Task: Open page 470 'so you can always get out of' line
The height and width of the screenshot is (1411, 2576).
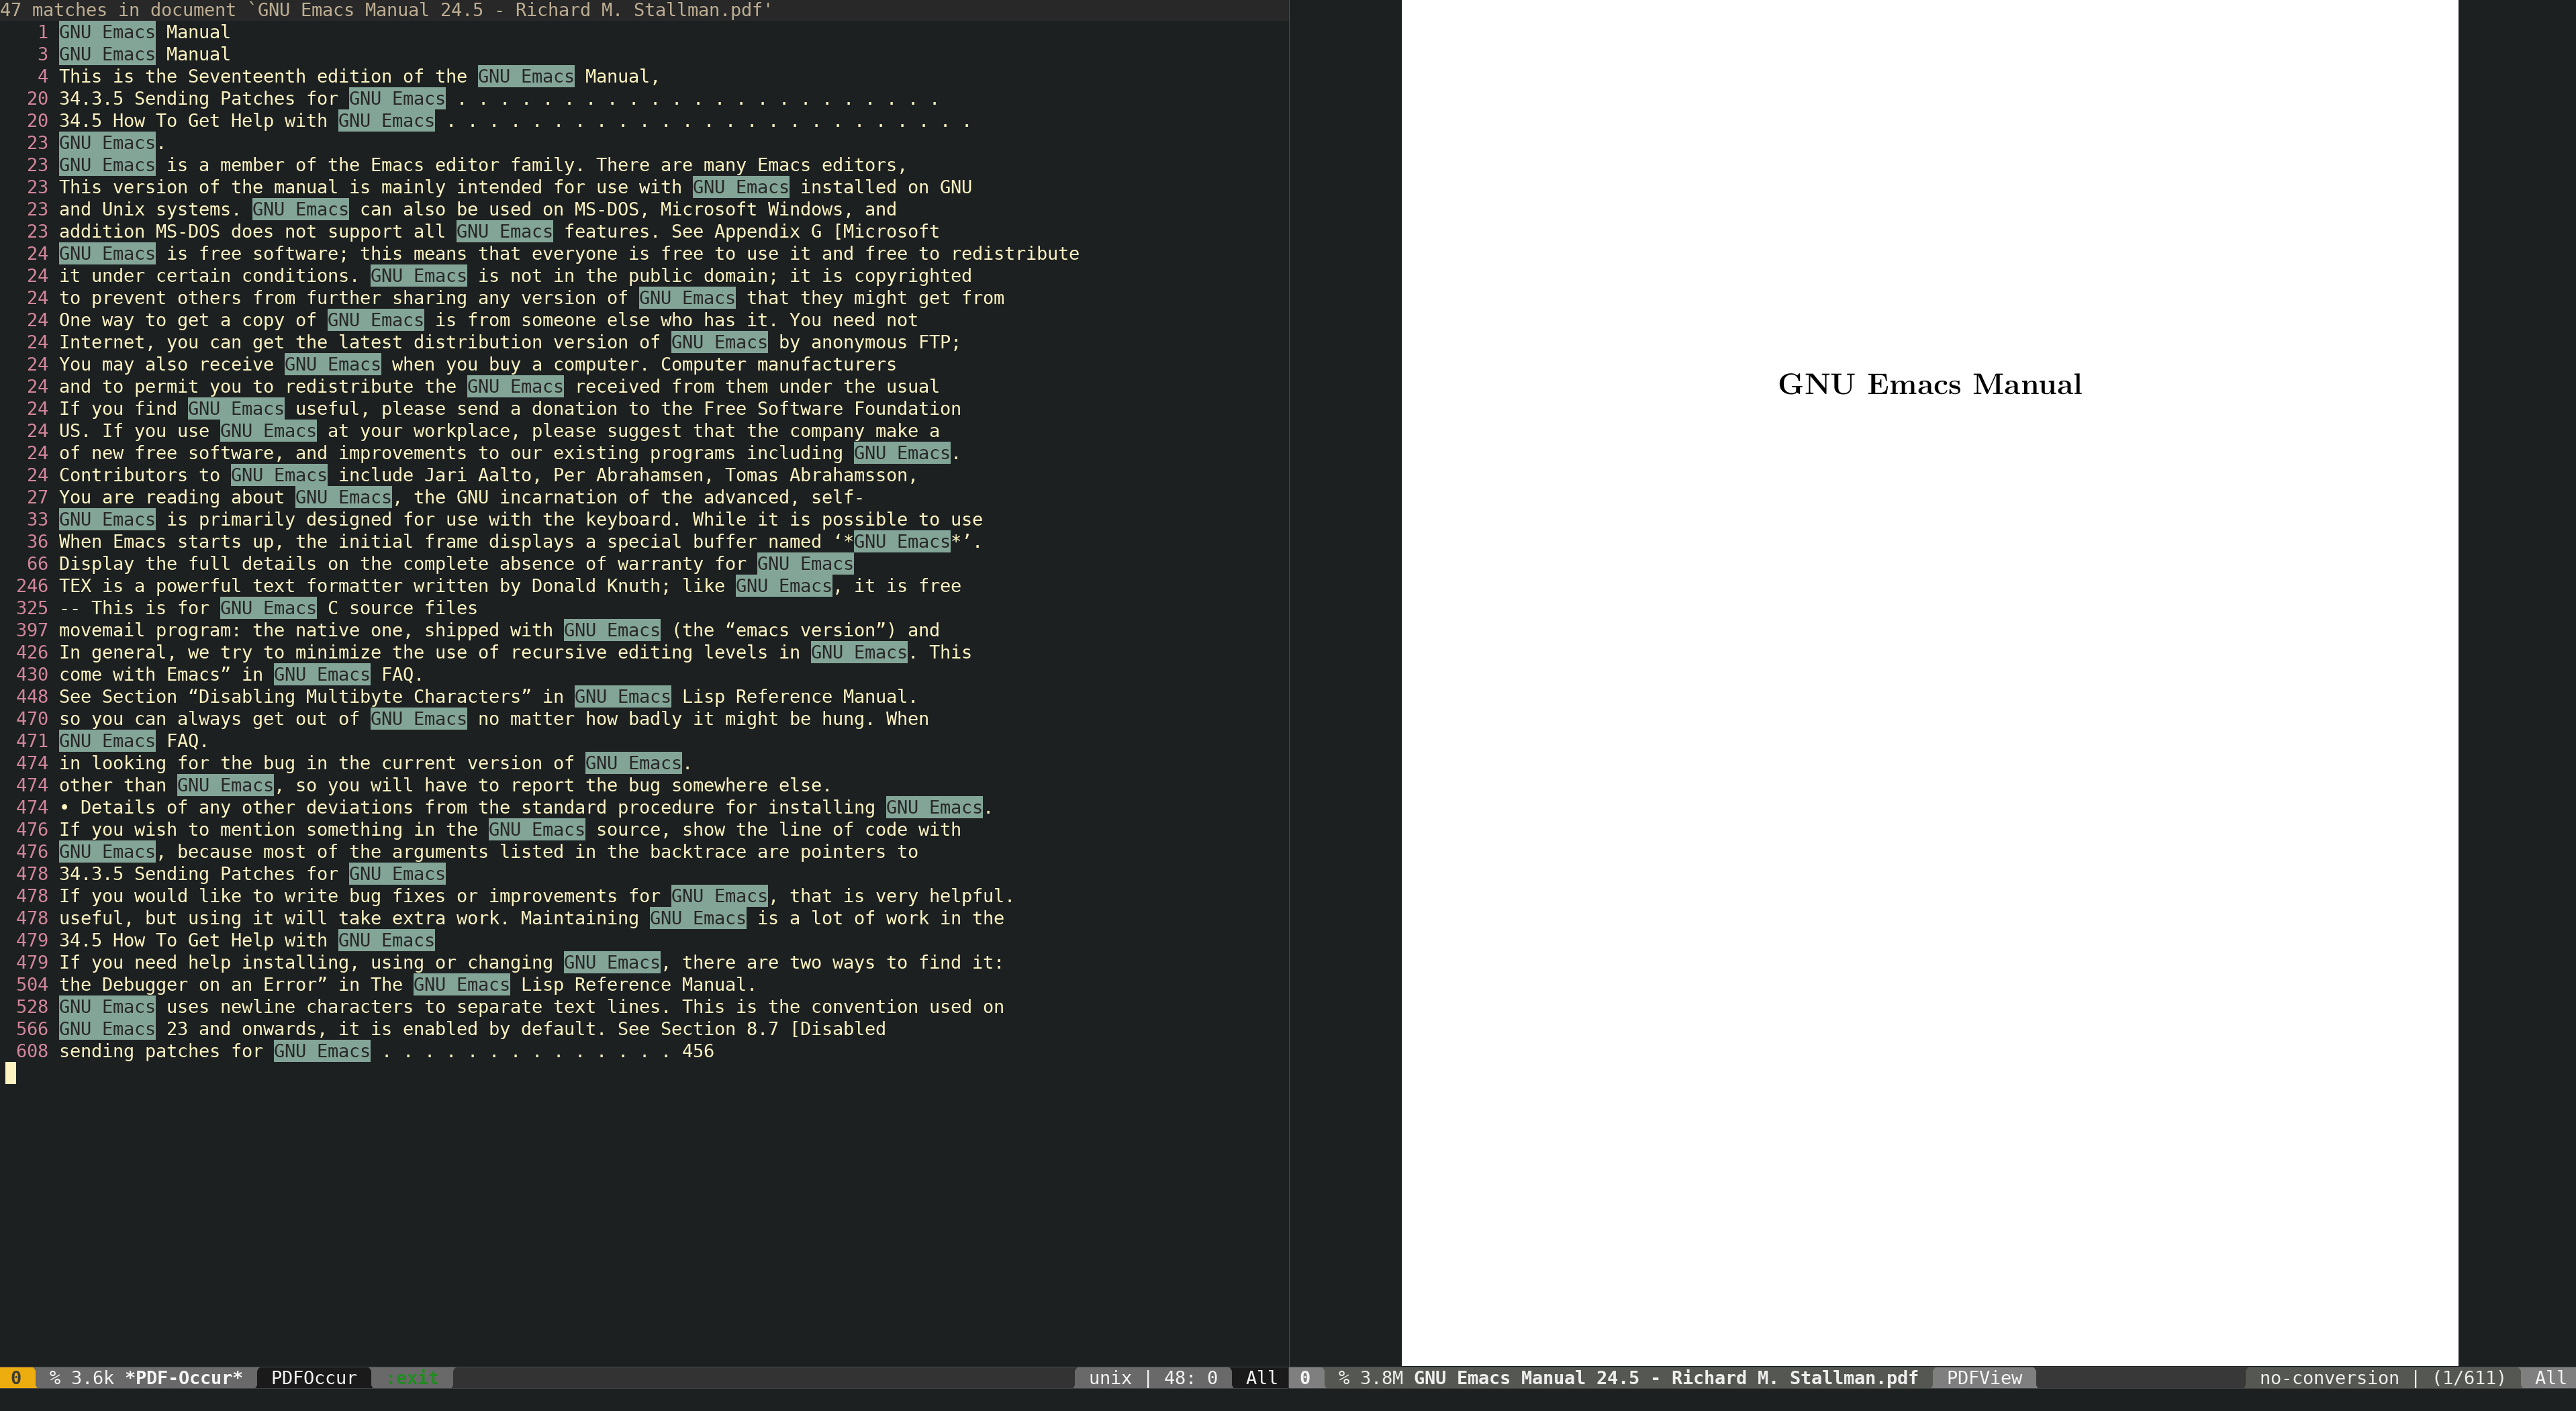Action: (x=493, y=719)
